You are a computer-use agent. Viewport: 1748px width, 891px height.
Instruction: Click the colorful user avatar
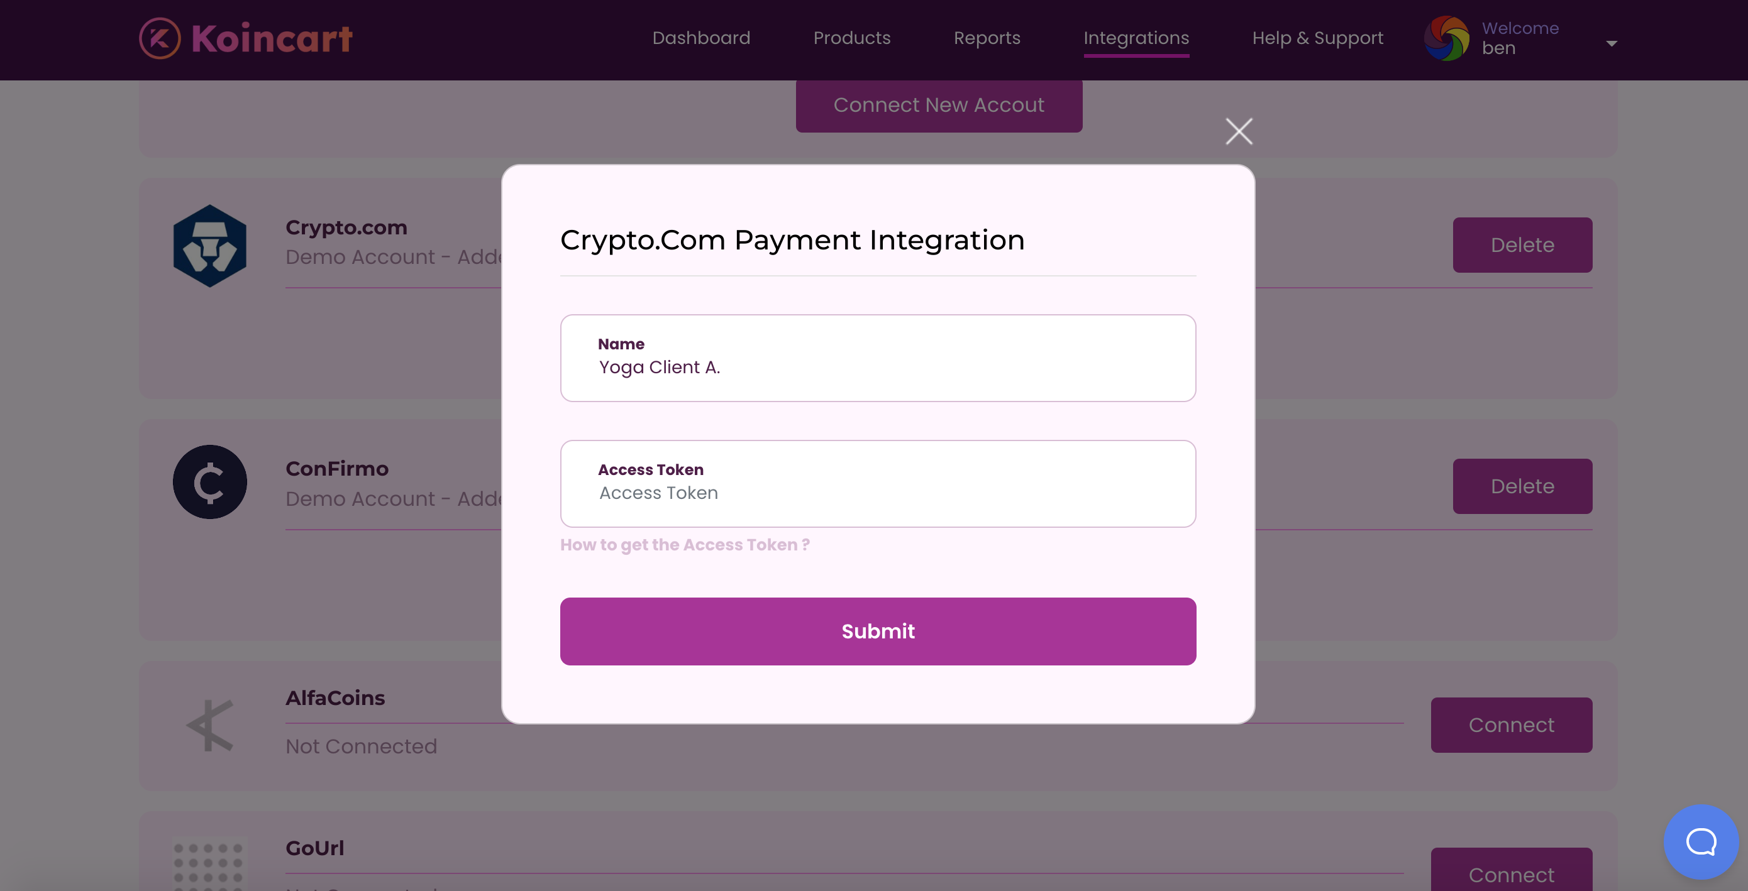point(1446,39)
